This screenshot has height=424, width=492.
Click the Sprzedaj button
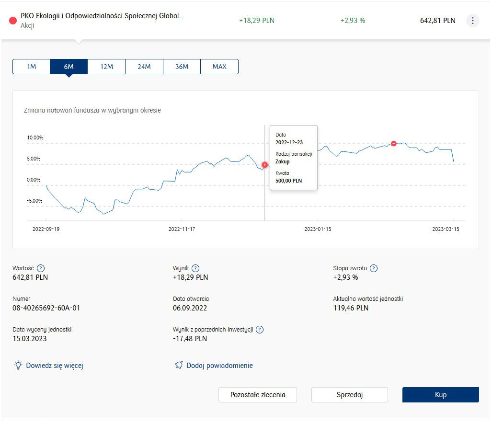[350, 395]
